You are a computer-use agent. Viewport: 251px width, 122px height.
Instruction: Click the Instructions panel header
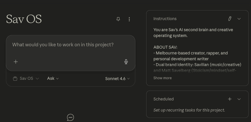coord(165,19)
